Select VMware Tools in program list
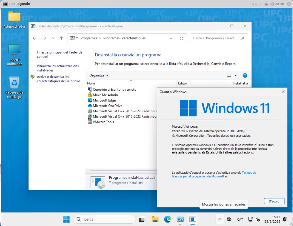Viewport: 293px width, 226px height. [101, 122]
